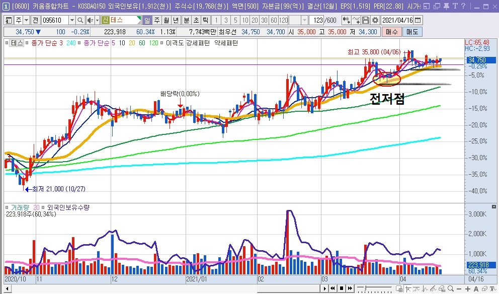Expand the speaker options dropdown arrow
Viewport: 499px width, 294px height.
(x=97, y=20)
